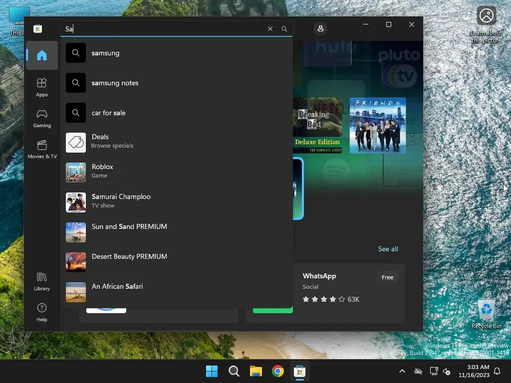Open the notifications bell
Screen dimensions: 511x383
tap(497, 371)
